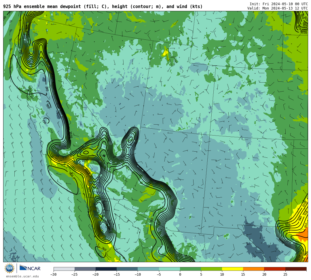Click the colorbar label '-30'

54,275
